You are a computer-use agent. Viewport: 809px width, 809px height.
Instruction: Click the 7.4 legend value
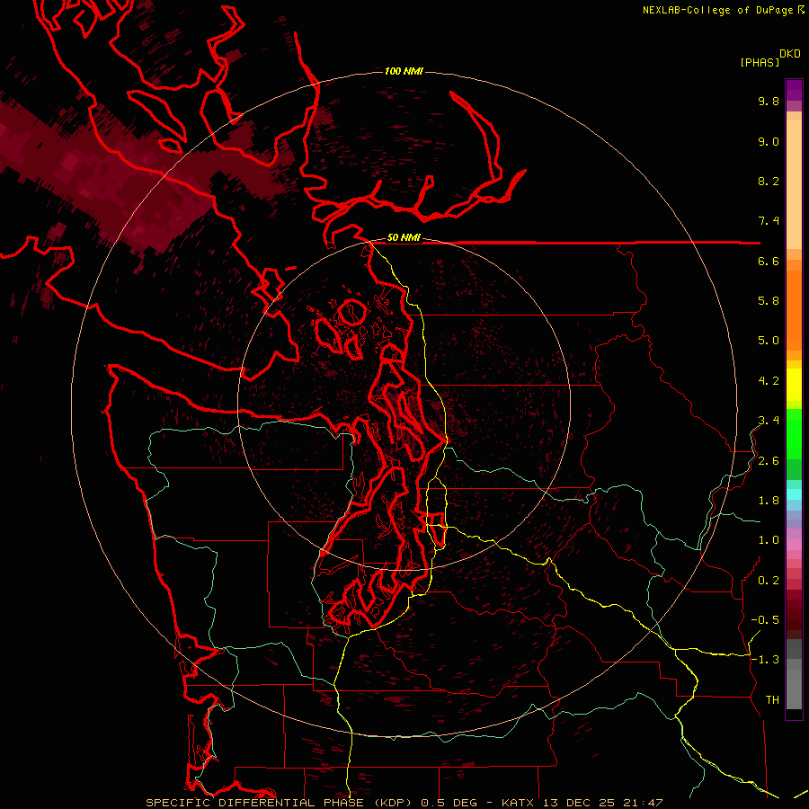pos(769,221)
